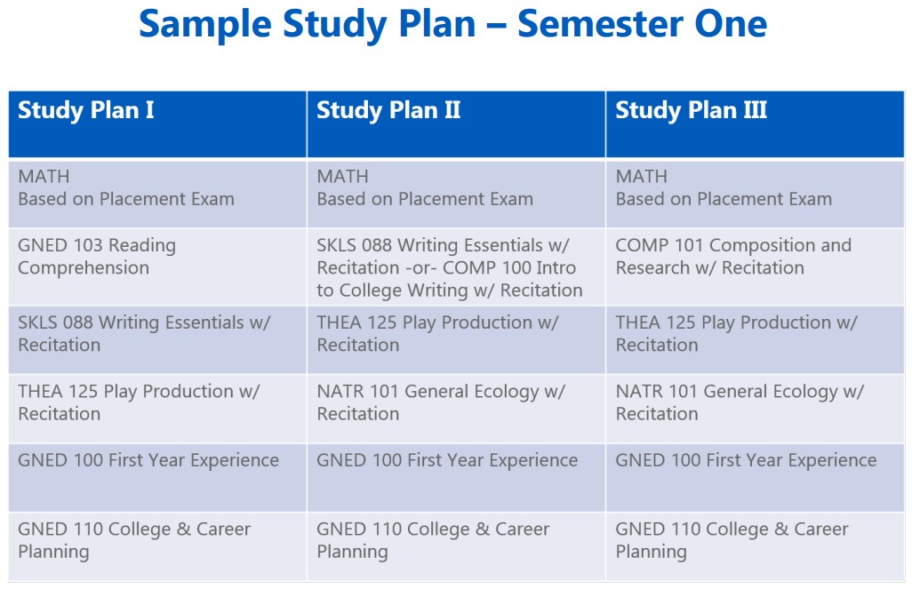Click the MATH cell under Study Plan I
Viewport: 912px width, 589px height.
pos(126,187)
